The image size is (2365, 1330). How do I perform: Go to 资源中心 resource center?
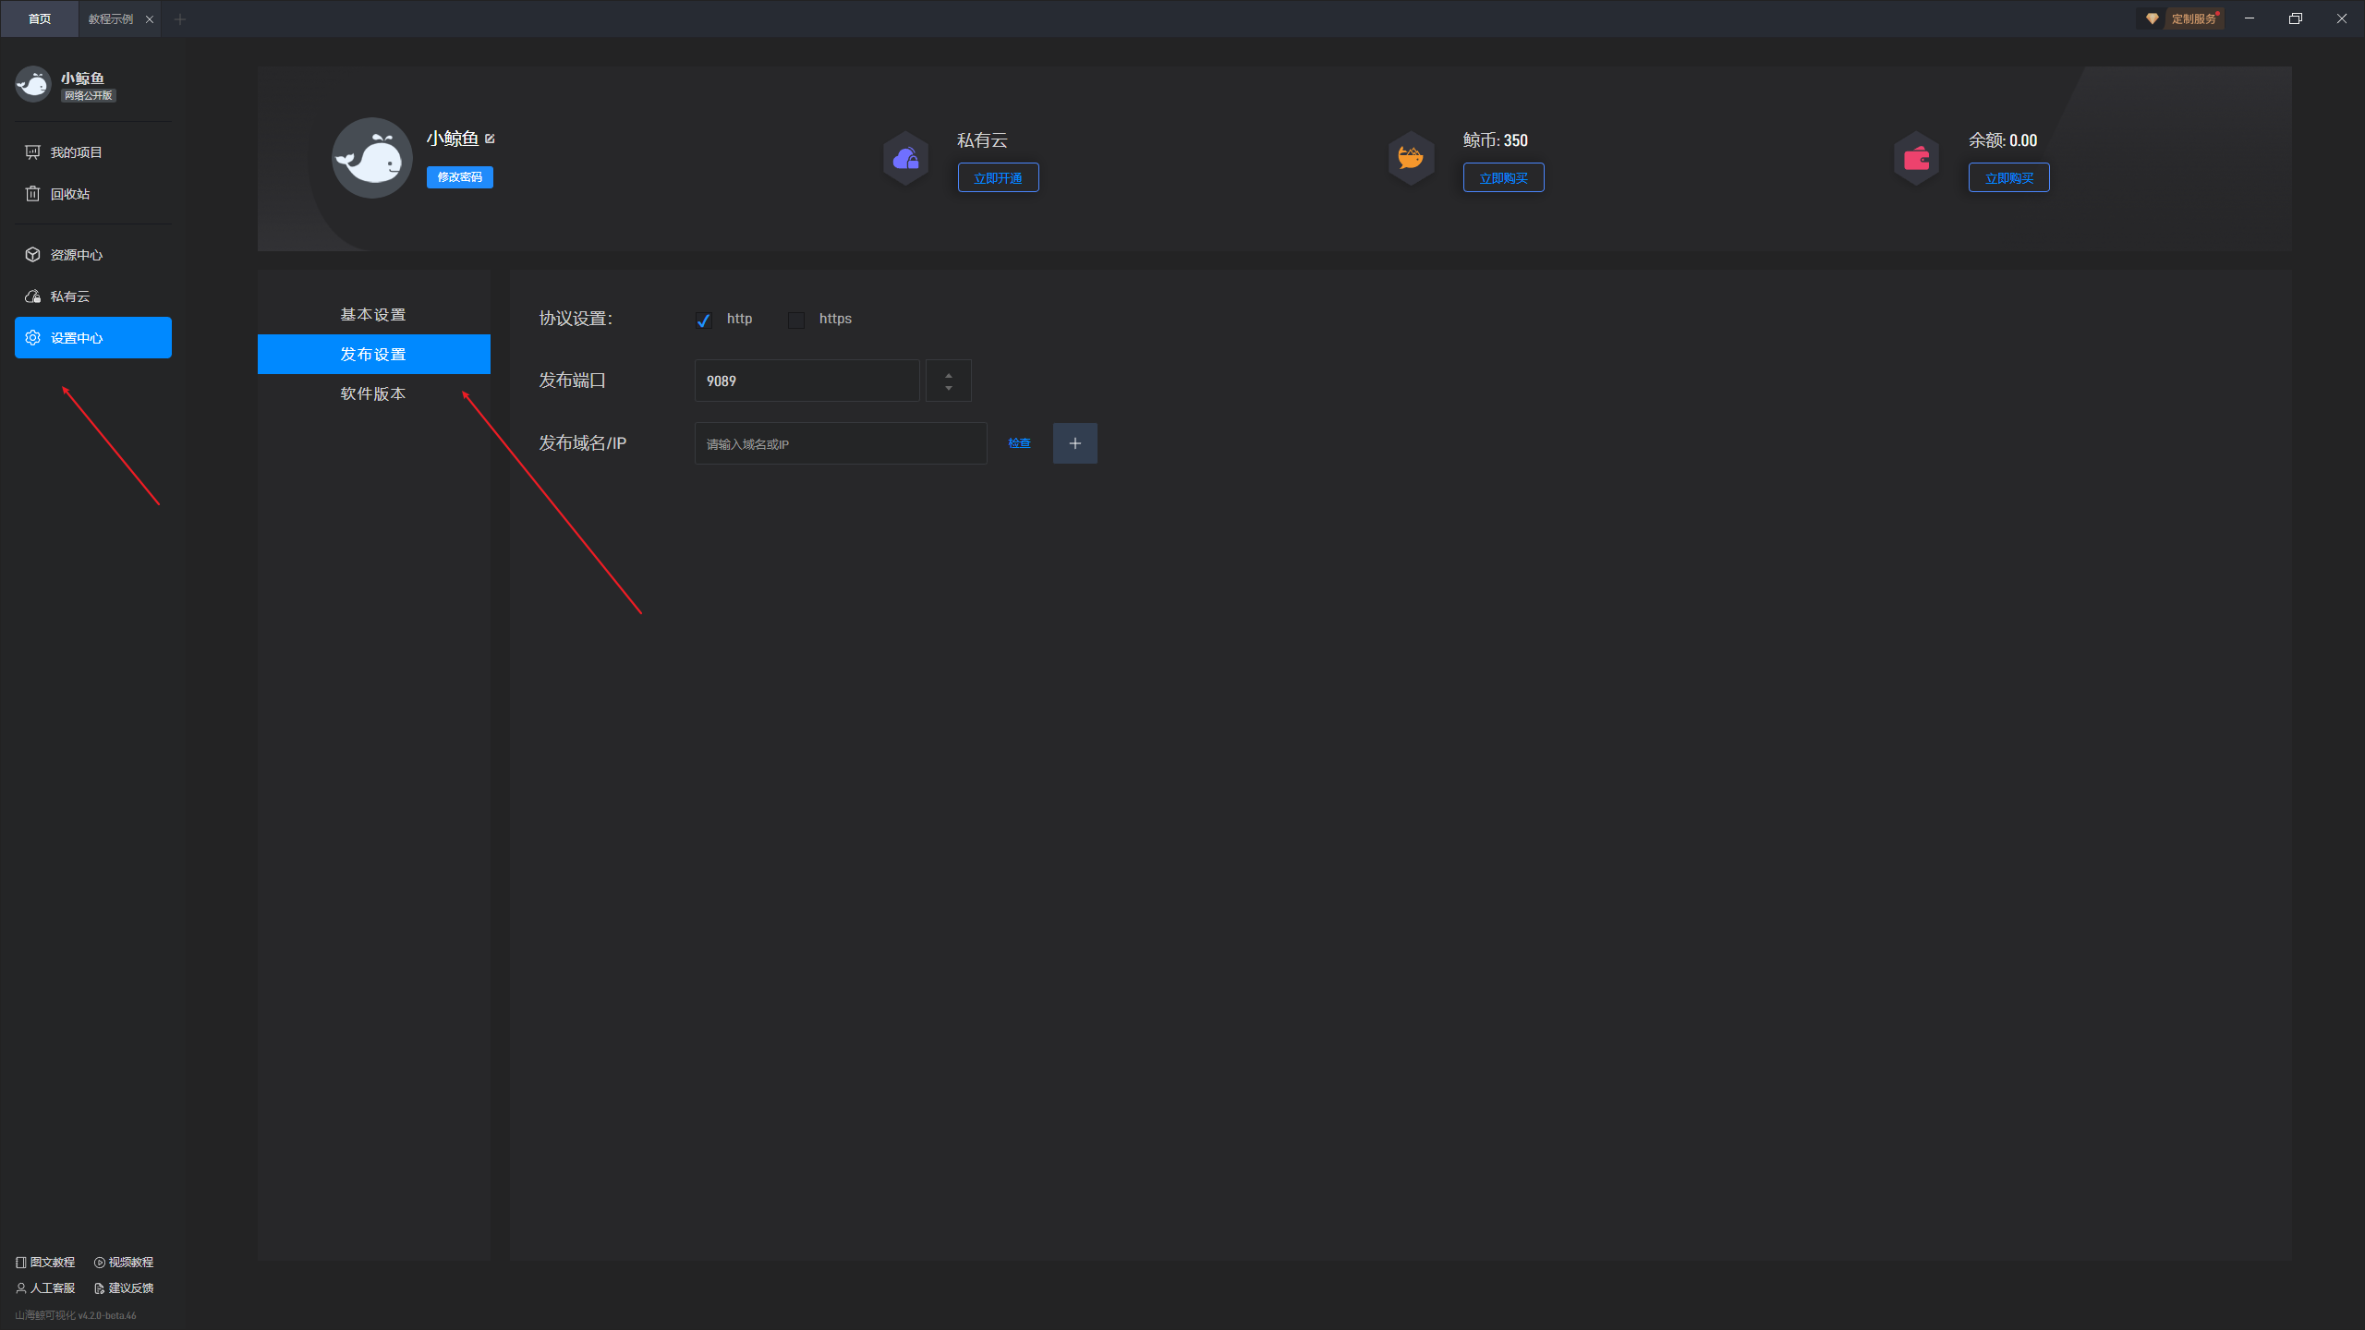[x=76, y=255]
